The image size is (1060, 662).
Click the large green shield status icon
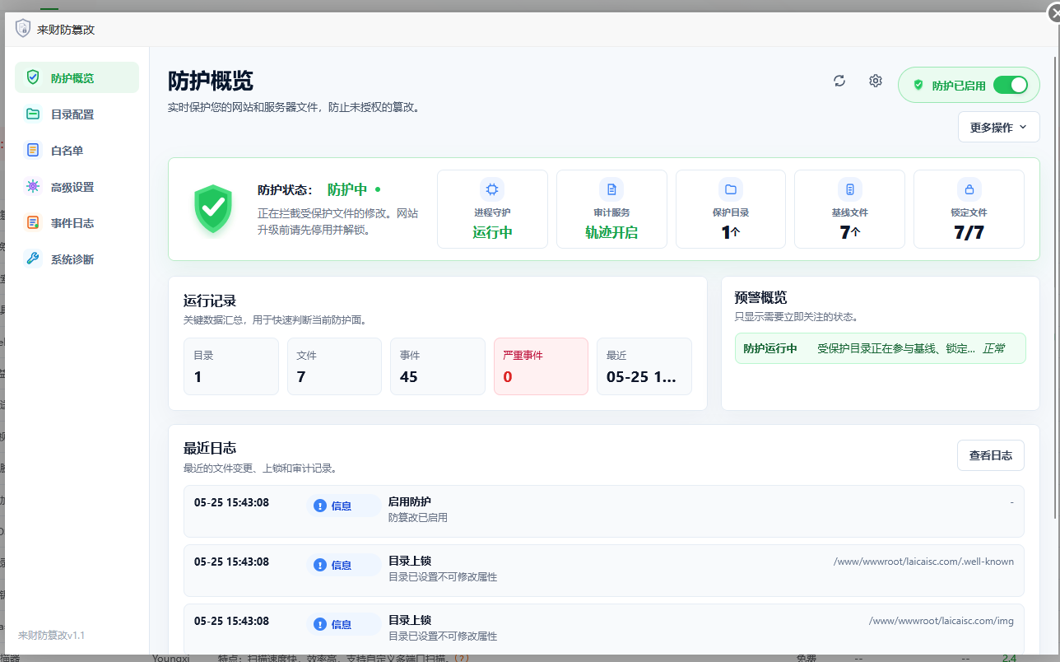pyautogui.click(x=213, y=209)
